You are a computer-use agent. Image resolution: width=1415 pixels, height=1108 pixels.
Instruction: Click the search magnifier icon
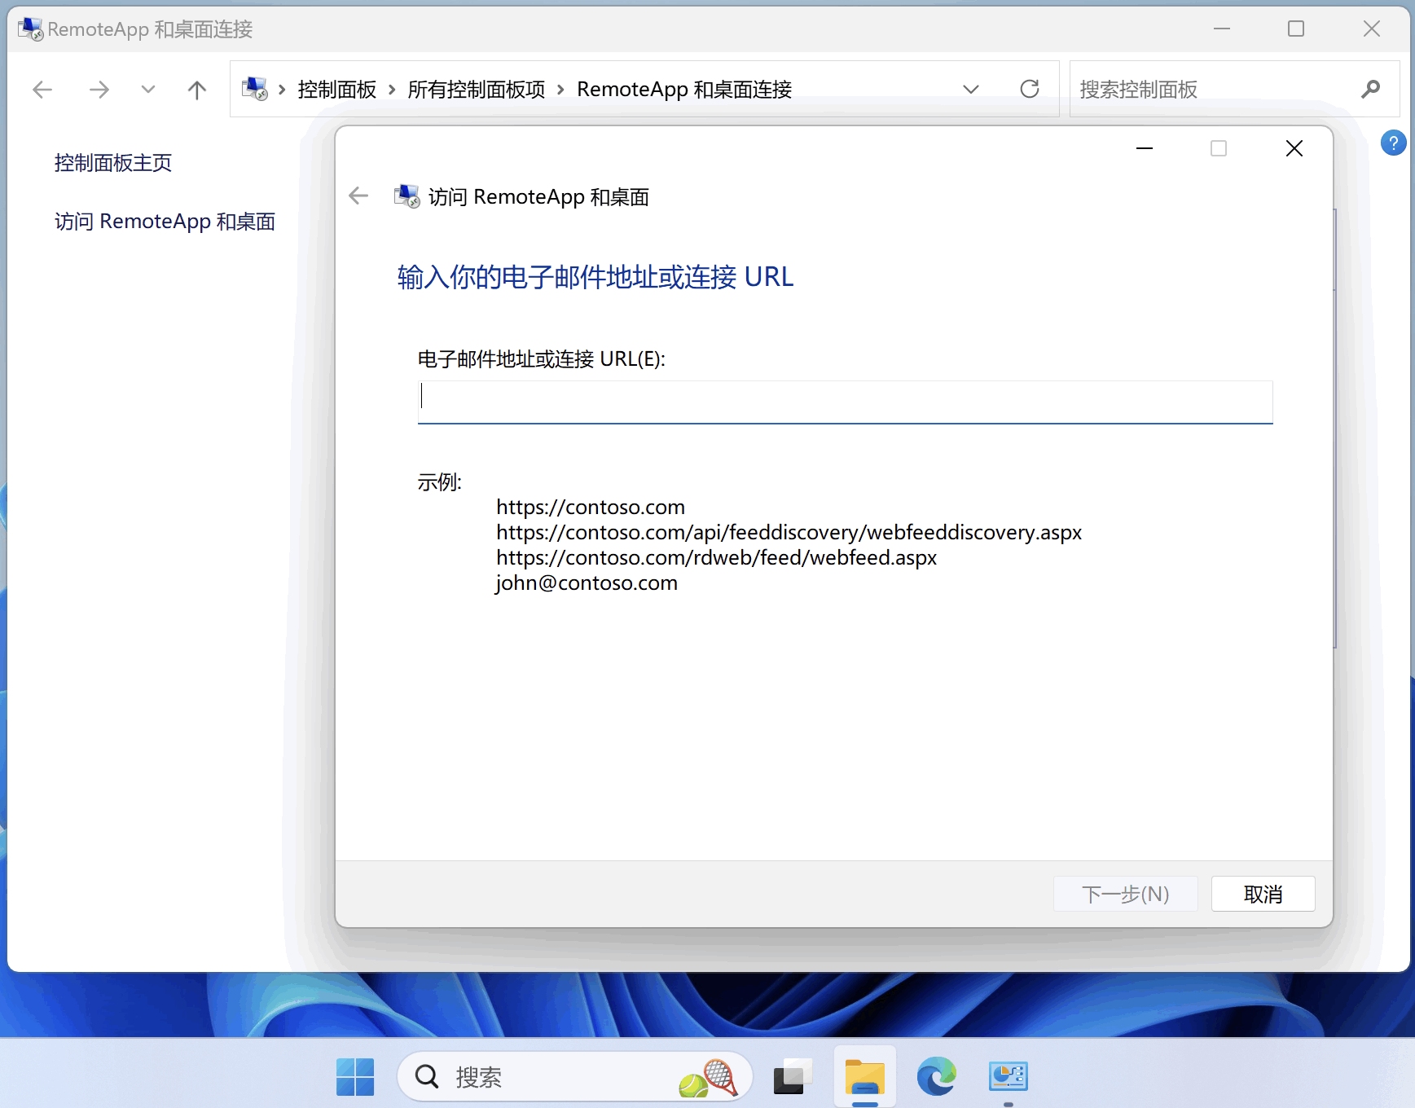1370,89
